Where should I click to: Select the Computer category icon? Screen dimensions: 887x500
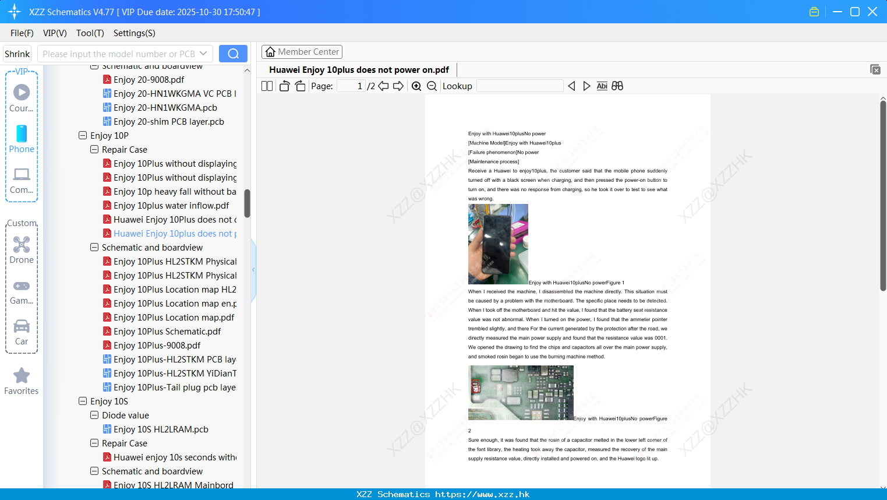click(22, 174)
